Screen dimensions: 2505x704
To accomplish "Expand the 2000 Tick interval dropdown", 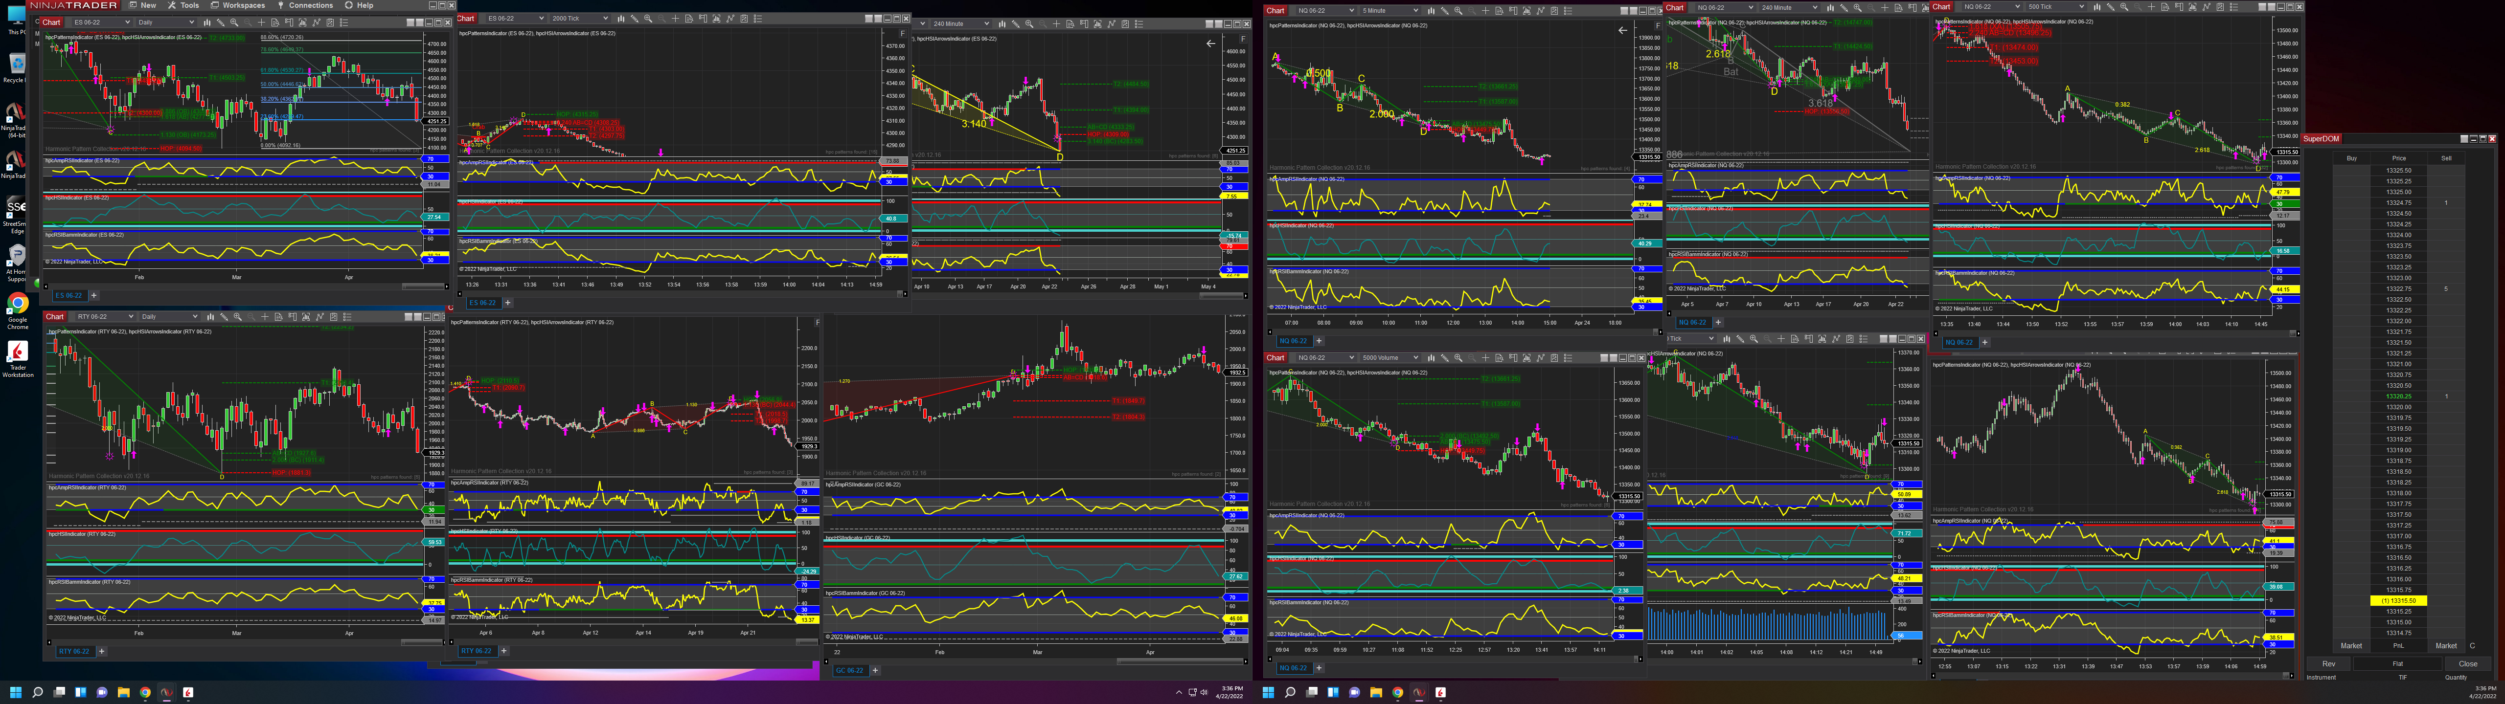I will point(606,19).
